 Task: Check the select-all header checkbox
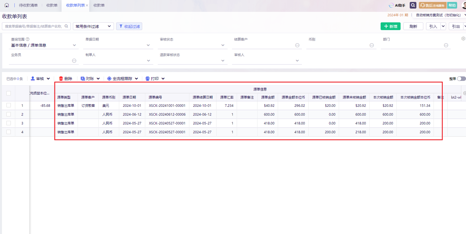pos(9,93)
